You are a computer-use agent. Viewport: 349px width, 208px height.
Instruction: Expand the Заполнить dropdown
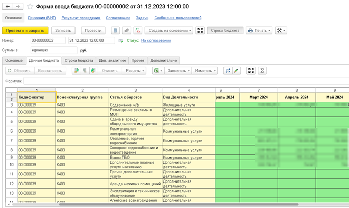point(179,71)
